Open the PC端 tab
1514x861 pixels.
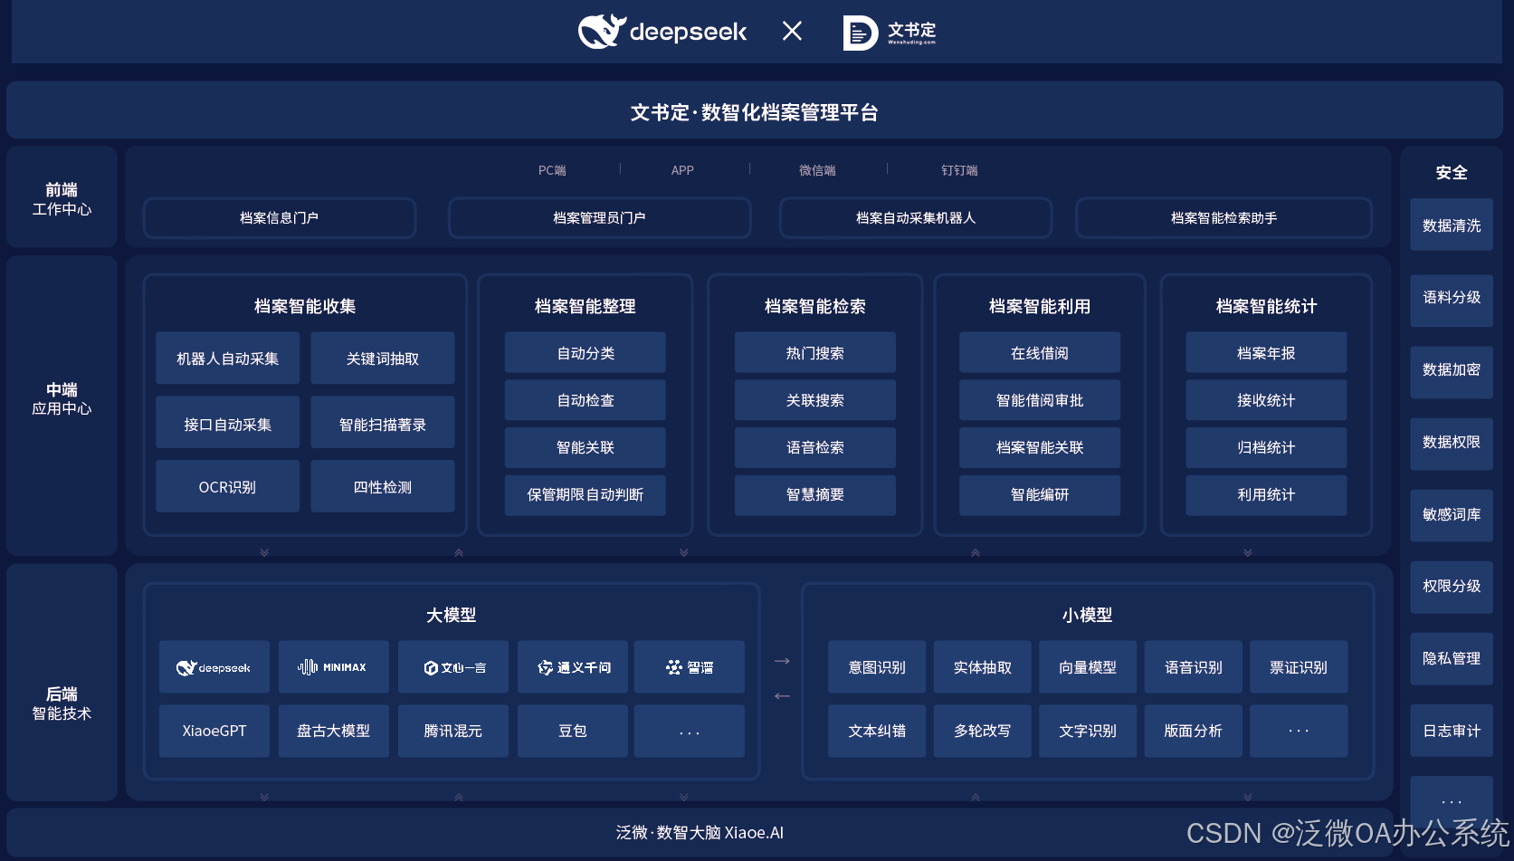point(552,170)
